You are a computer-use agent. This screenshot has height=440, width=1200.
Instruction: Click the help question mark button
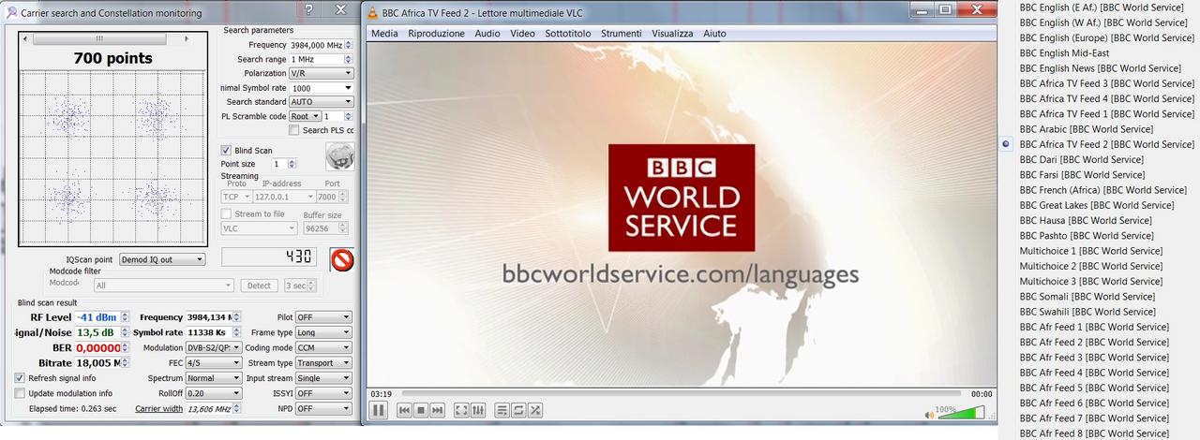pos(309,10)
